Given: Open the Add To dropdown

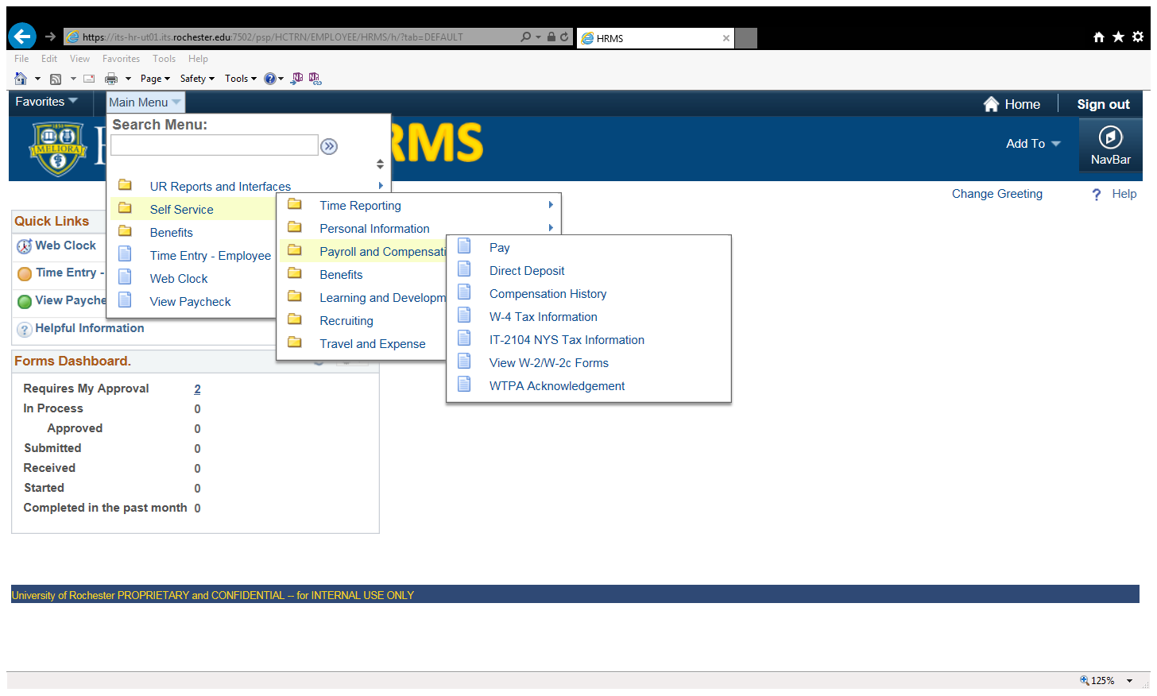Looking at the screenshot, I should [x=1033, y=144].
